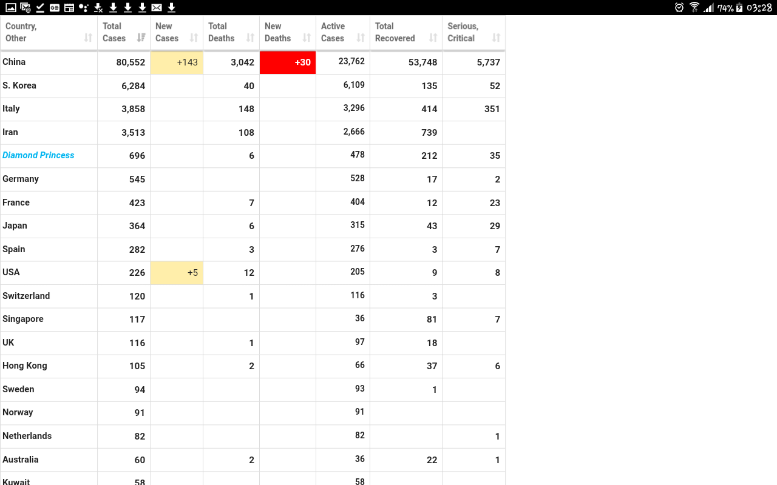This screenshot has height=485, width=777.
Task: Tap the alarm clock status bar icon
Action: coord(679,7)
